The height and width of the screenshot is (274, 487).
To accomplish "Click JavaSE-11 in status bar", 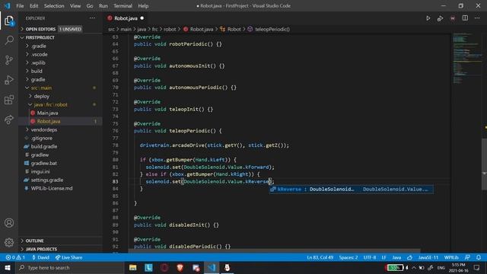I will tap(428, 257).
